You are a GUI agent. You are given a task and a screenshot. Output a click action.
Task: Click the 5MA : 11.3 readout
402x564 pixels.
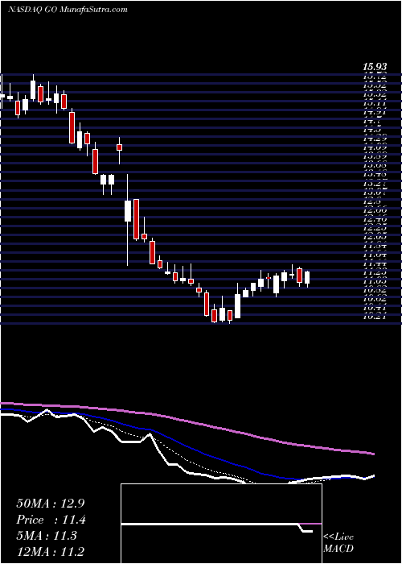tap(47, 536)
